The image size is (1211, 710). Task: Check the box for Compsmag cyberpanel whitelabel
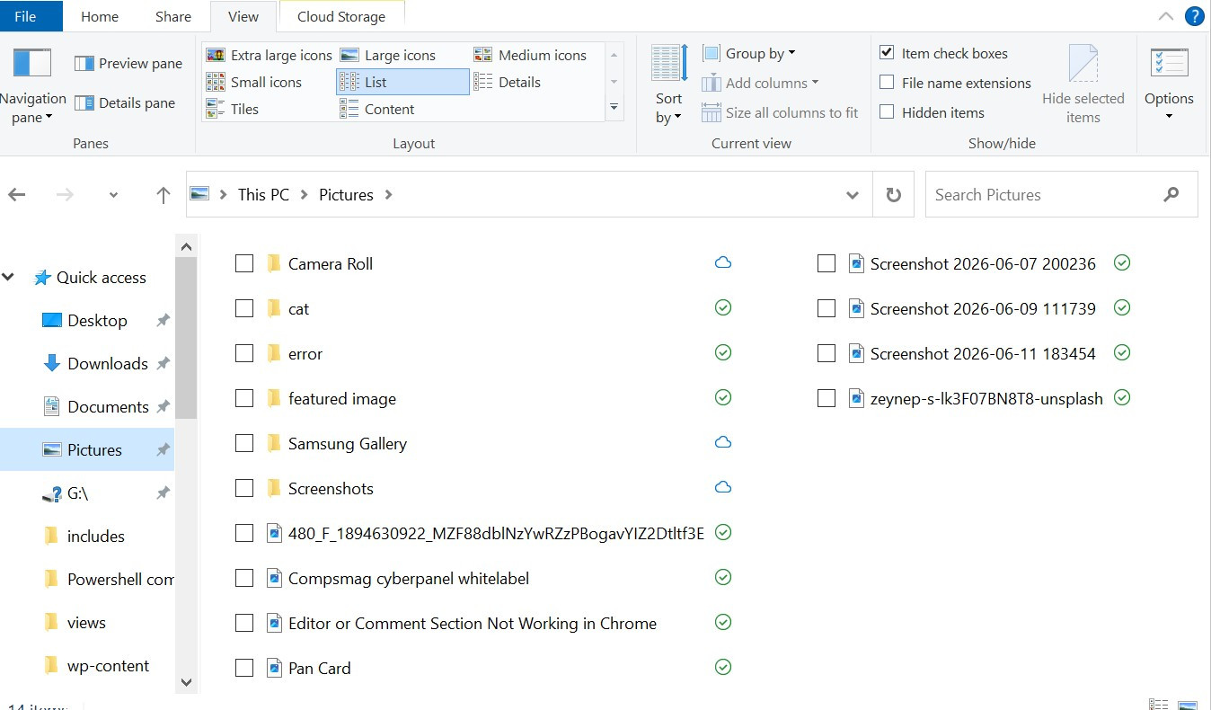click(x=244, y=578)
